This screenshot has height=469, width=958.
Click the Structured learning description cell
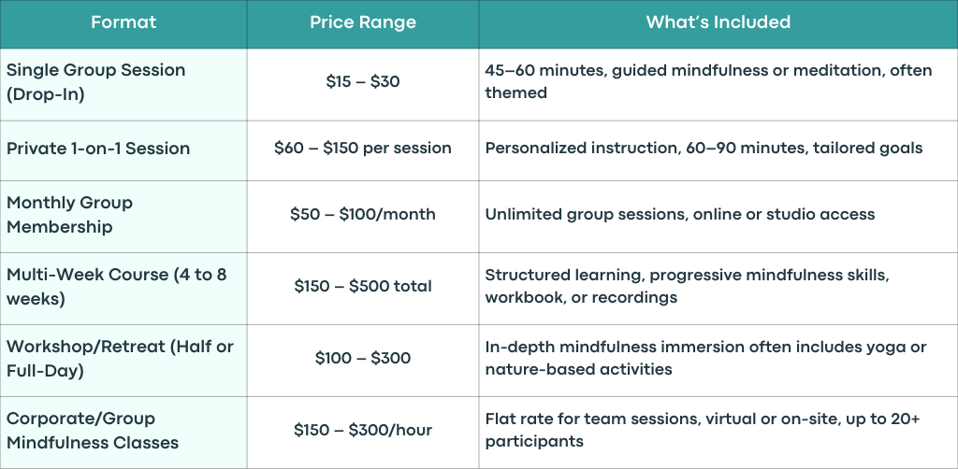point(718,289)
